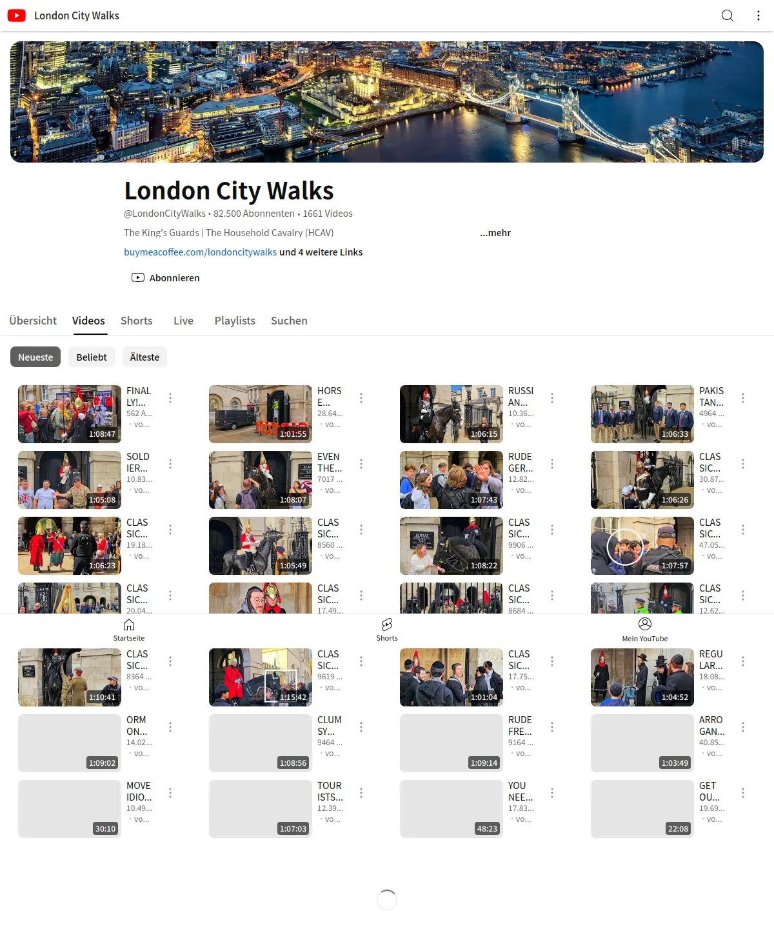Open options menu for YOU NEE video
Screen dimensions: 774x949
tap(552, 793)
